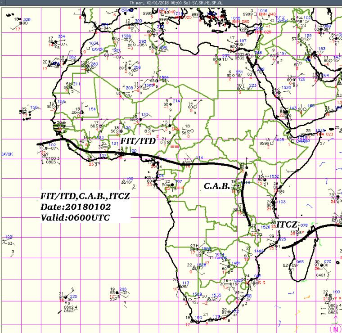
Task: Select the standalone 'FIT/ITD' label above the front line
Action: pos(138,141)
